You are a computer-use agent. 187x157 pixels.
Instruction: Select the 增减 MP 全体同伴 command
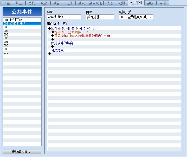pos(114,32)
